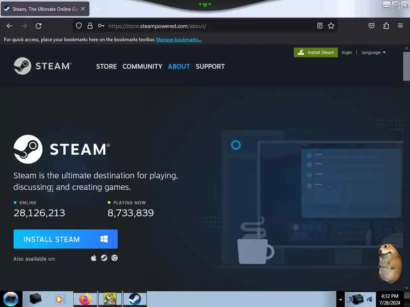The height and width of the screenshot is (307, 410).
Task: Click the key permissions icon in address bar
Action: (x=101, y=26)
